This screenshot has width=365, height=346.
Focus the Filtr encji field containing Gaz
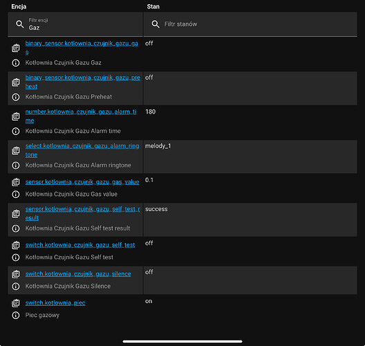coord(75,24)
